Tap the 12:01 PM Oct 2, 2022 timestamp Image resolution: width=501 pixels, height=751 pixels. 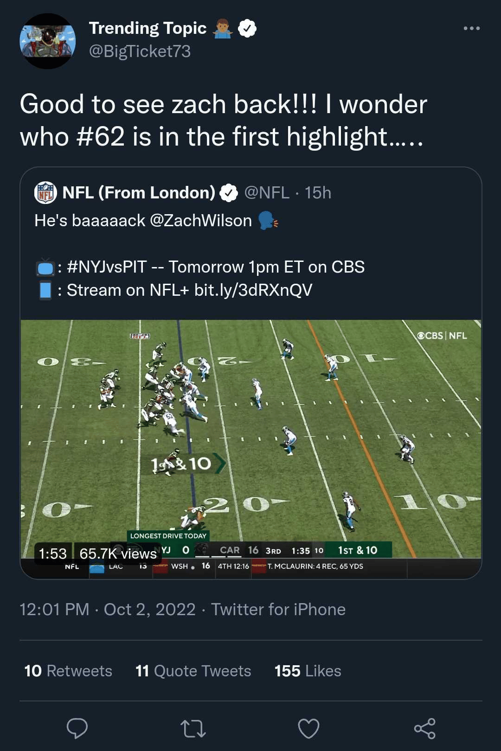pyautogui.click(x=108, y=609)
